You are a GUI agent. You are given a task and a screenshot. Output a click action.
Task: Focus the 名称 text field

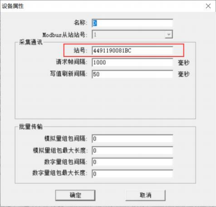click(132, 23)
